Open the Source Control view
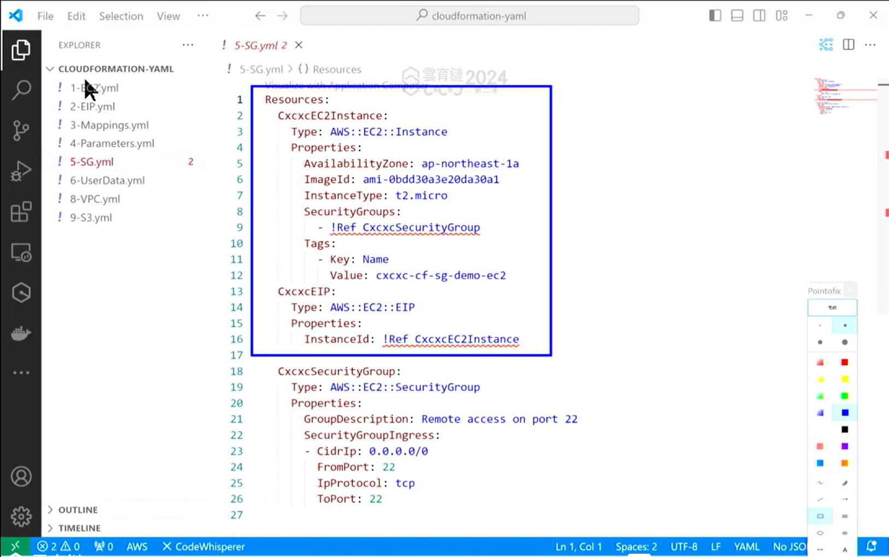The image size is (889, 557). [x=21, y=131]
